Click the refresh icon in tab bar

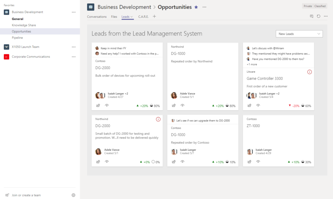click(319, 16)
